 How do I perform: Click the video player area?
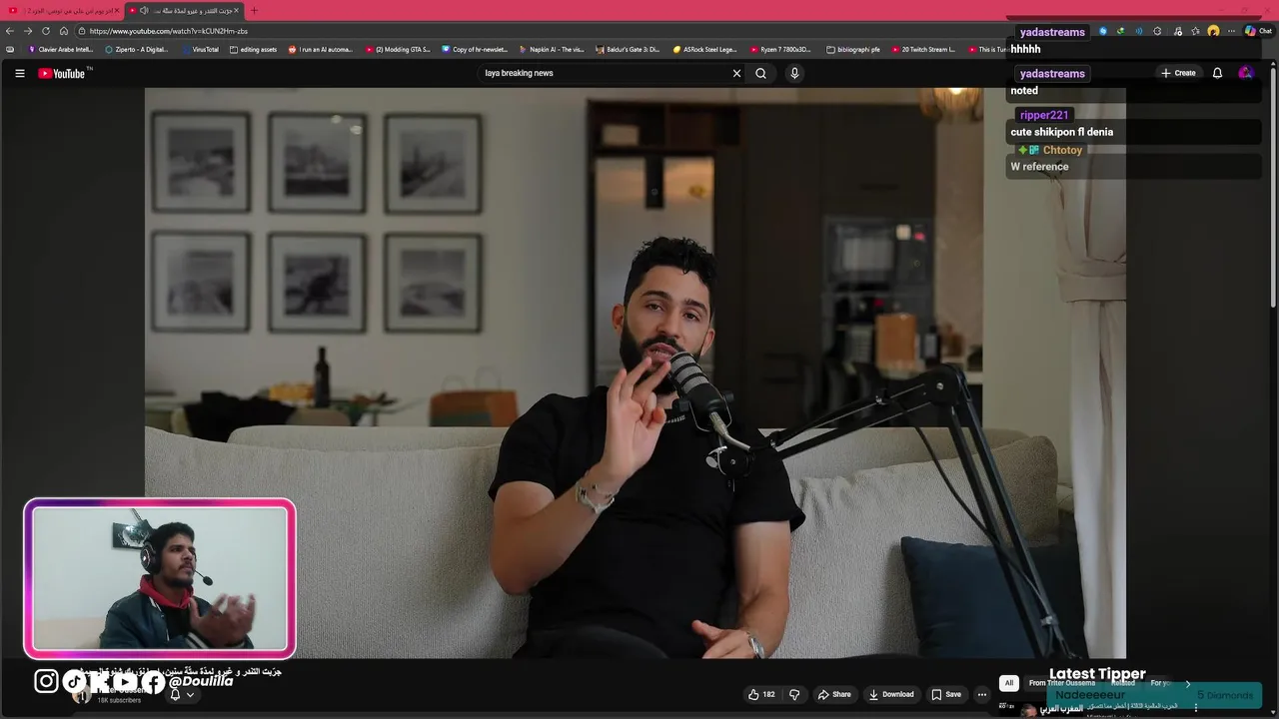[x=635, y=372]
